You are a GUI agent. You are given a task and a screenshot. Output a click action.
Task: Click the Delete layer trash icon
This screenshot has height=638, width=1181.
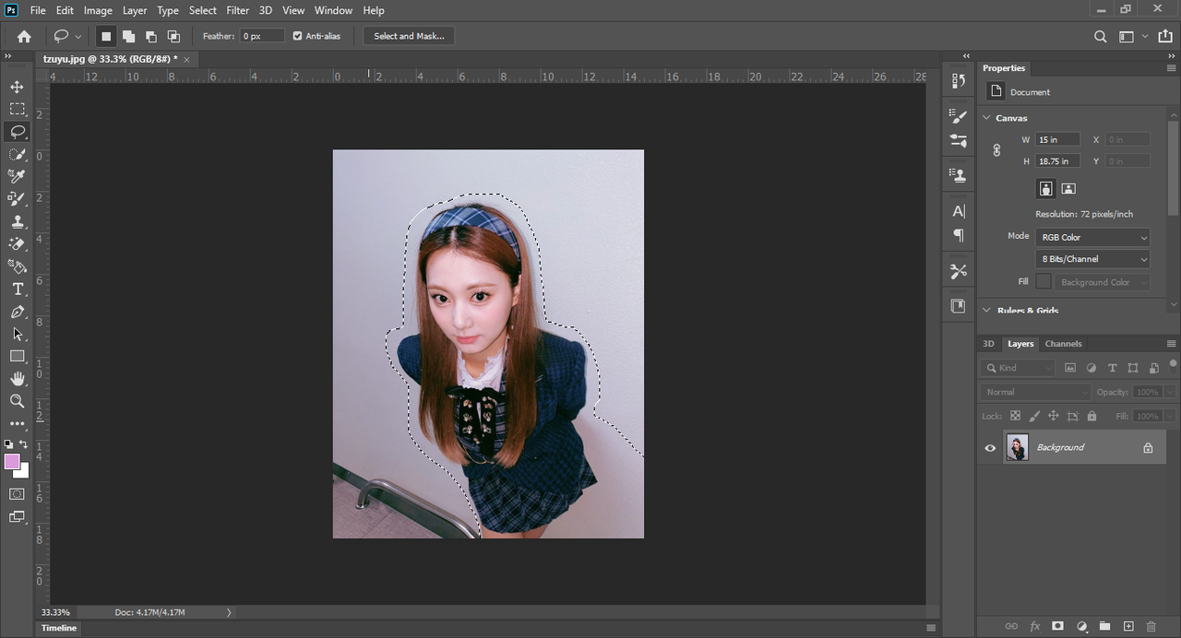1151,626
